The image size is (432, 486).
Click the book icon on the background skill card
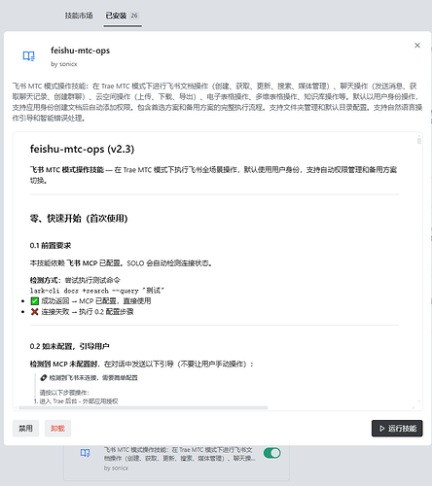coord(85,453)
